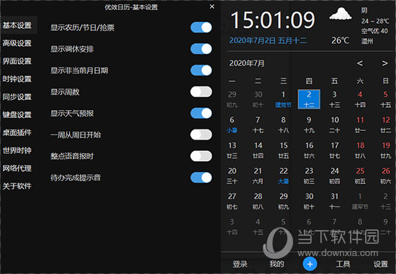Open 网络代理 settings

tap(17, 168)
